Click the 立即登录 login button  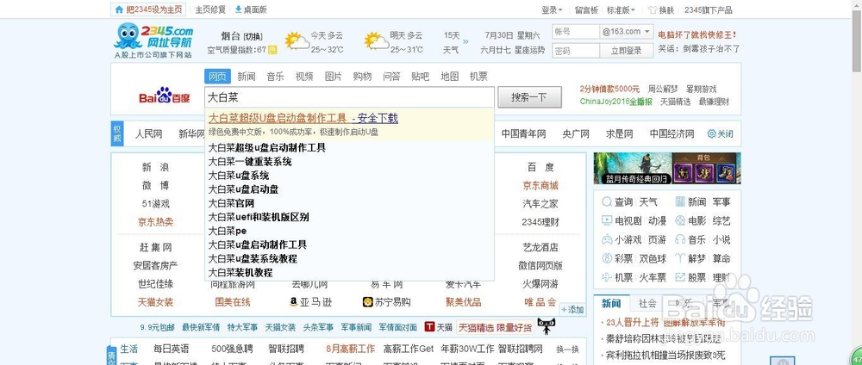tap(626, 51)
